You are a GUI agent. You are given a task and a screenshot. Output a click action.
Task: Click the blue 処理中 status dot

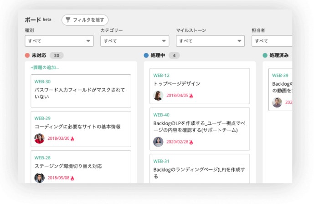(146, 56)
